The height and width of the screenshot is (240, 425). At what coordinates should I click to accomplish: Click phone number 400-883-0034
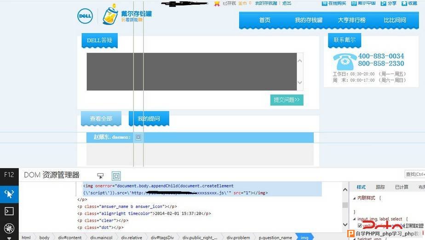381,56
